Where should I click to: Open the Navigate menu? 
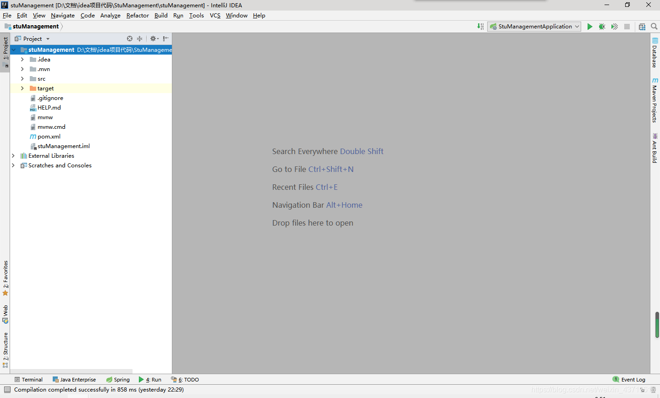(63, 16)
